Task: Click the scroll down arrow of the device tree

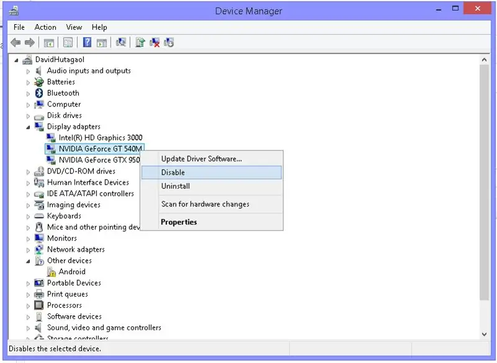Action: click(484, 334)
